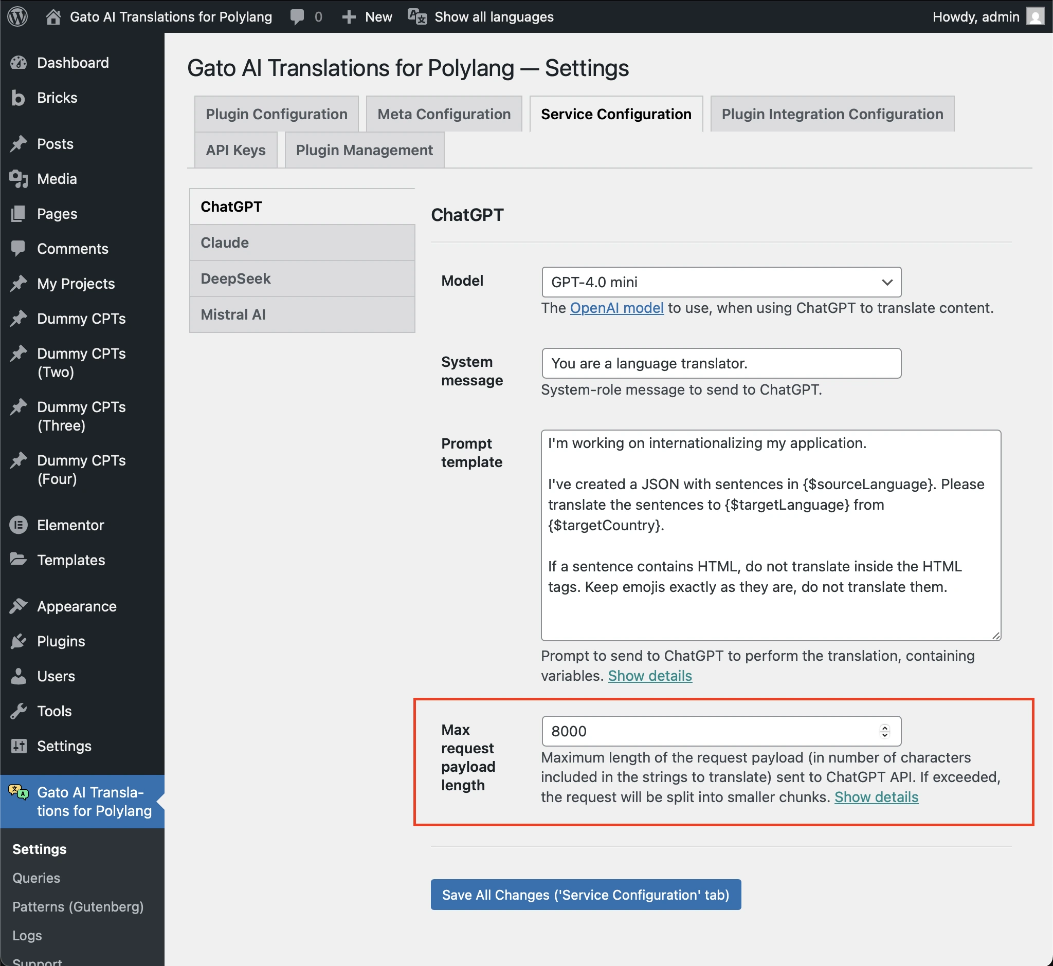Screen dimensions: 1053x966
Task: Click the comments bubble in the admin bar
Action: tap(297, 17)
